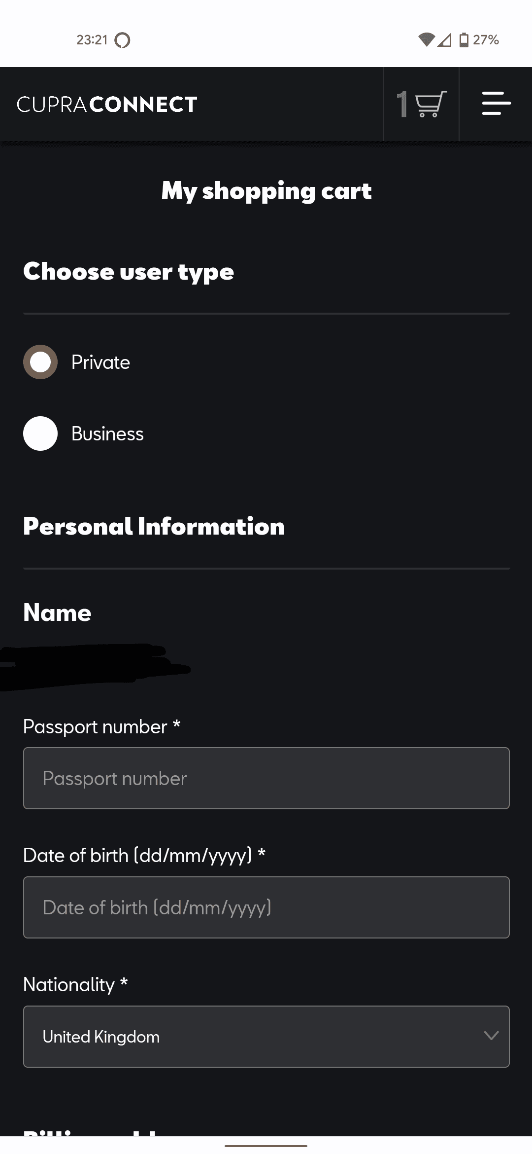
Task: Click the Private label text
Action: coord(100,362)
